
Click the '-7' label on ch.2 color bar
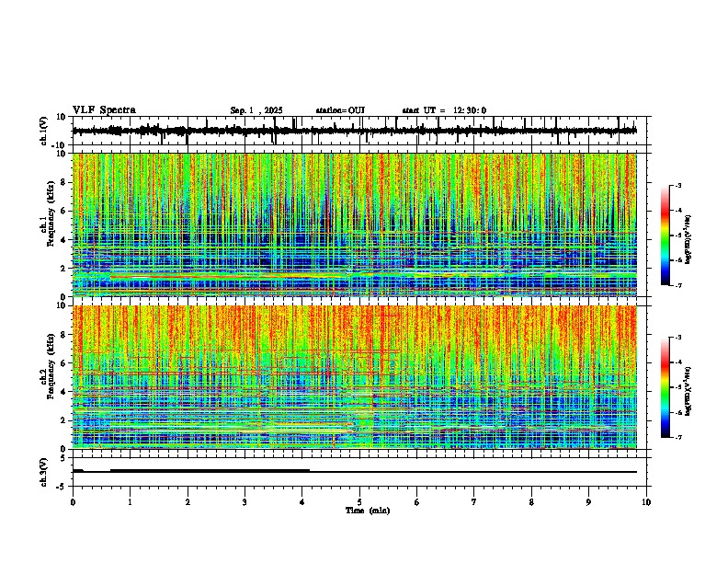677,437
